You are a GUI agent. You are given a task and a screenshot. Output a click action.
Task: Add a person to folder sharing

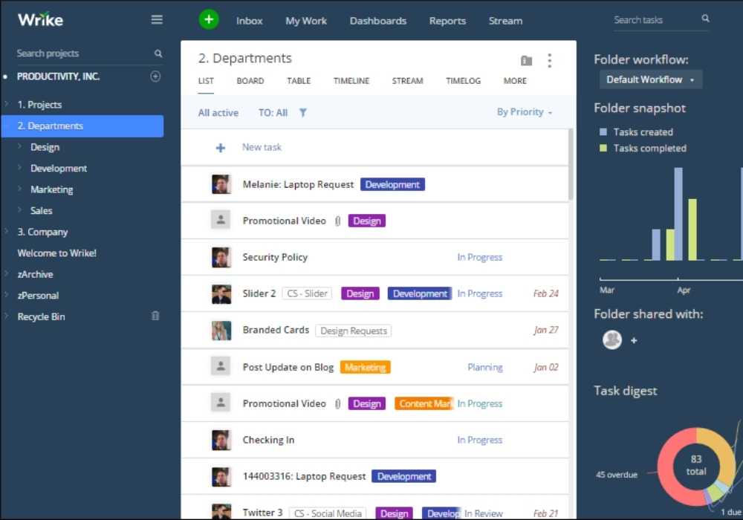tap(634, 340)
